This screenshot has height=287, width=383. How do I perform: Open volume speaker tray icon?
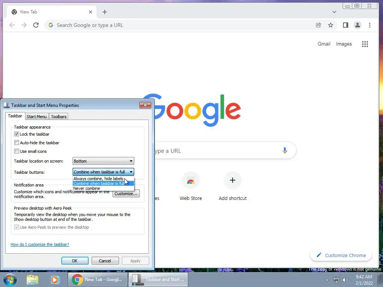(x=345, y=280)
